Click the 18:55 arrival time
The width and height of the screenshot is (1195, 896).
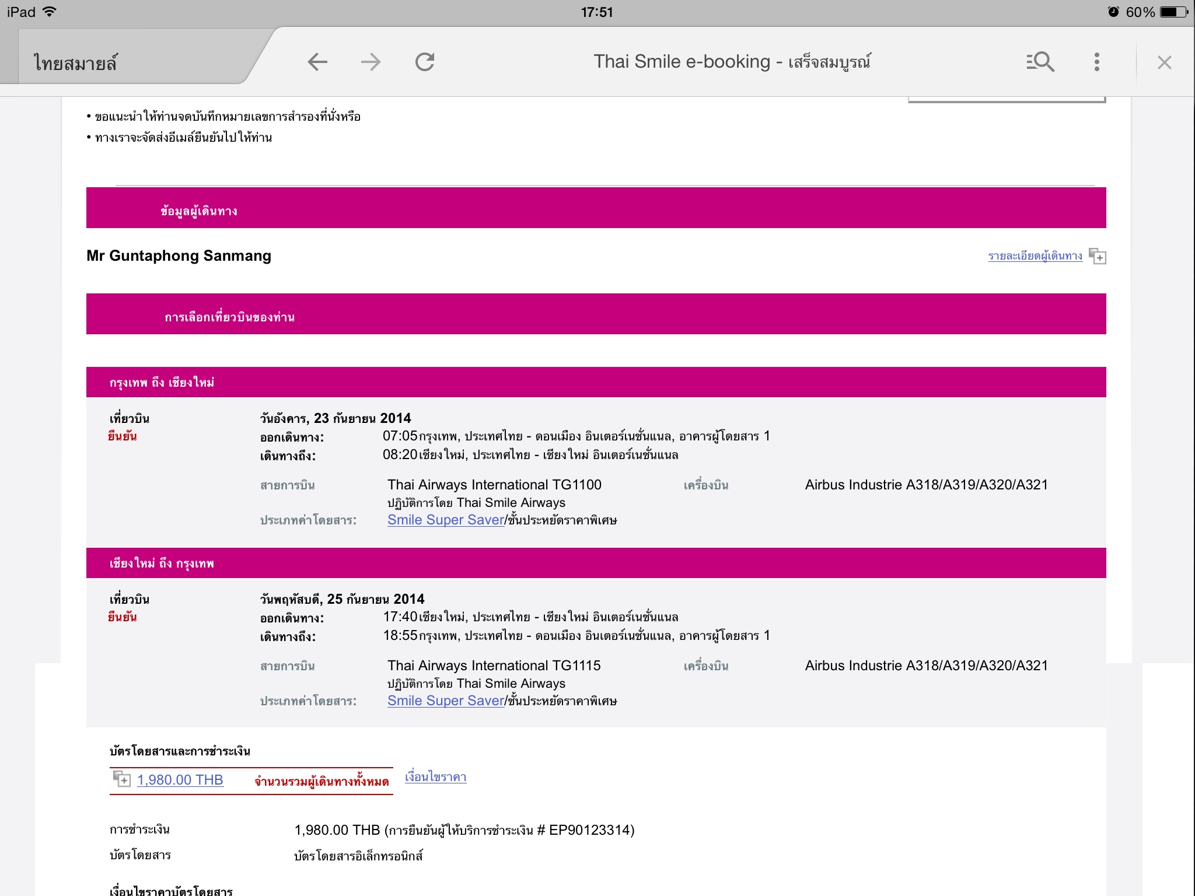[400, 635]
